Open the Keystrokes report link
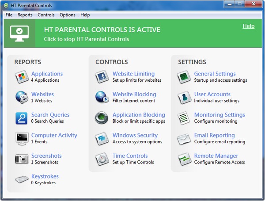The height and width of the screenshot is (201, 265). tap(45, 176)
